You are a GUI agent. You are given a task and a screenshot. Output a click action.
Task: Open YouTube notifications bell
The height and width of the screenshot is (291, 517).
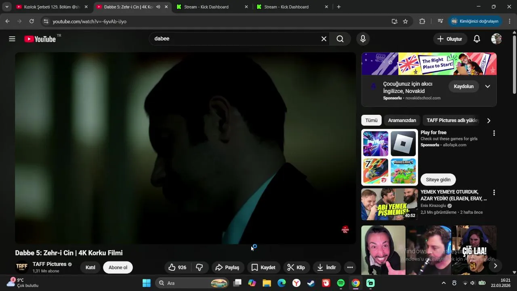tap(477, 39)
